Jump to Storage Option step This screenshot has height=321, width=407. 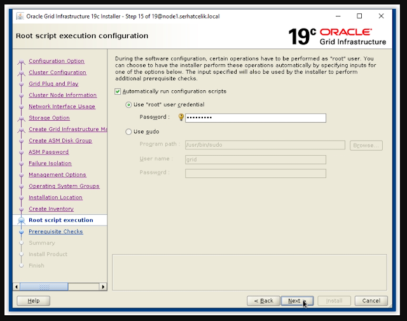click(x=49, y=118)
